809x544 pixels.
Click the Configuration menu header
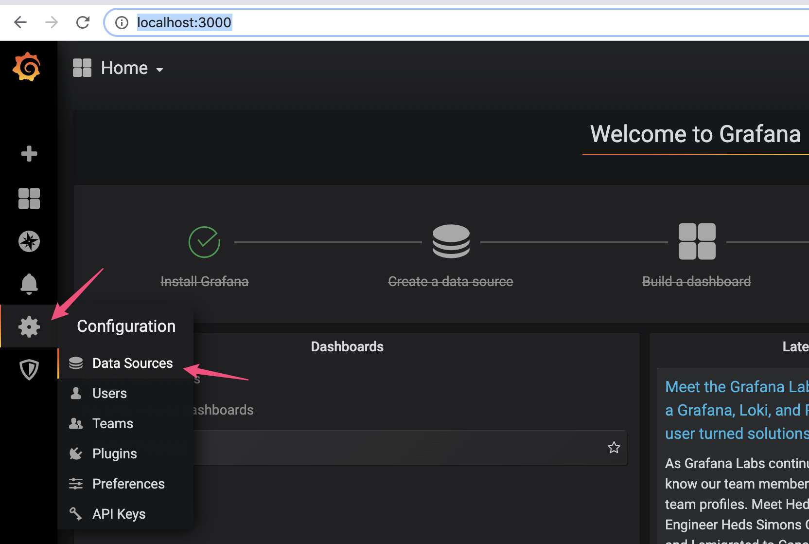[126, 326]
